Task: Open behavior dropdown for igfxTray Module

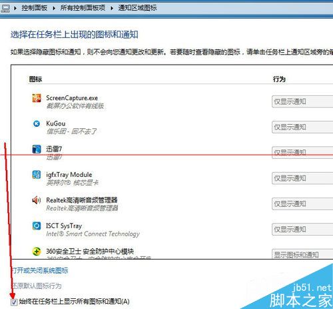Action: (302, 178)
